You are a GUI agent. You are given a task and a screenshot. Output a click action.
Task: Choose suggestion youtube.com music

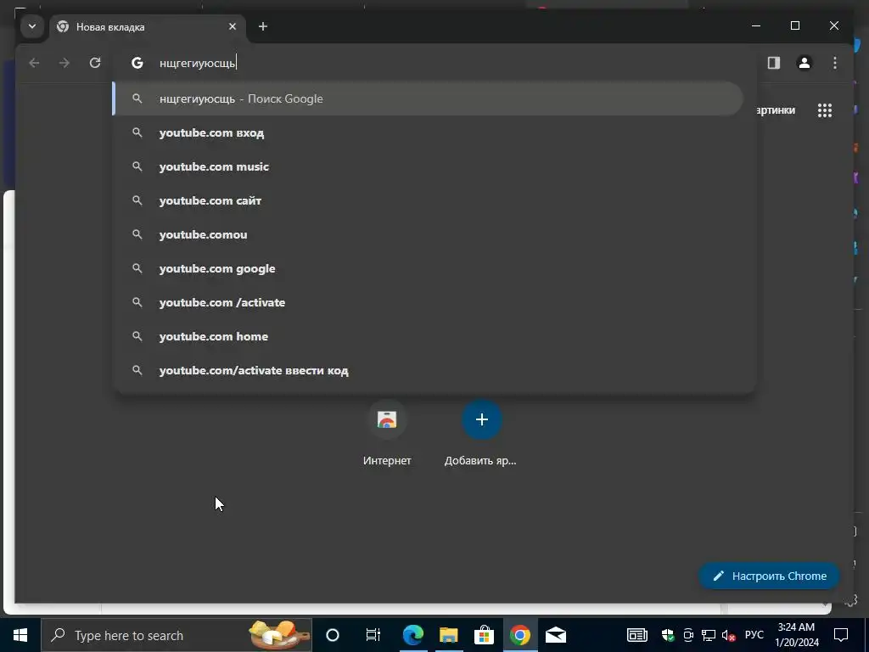(x=428, y=166)
